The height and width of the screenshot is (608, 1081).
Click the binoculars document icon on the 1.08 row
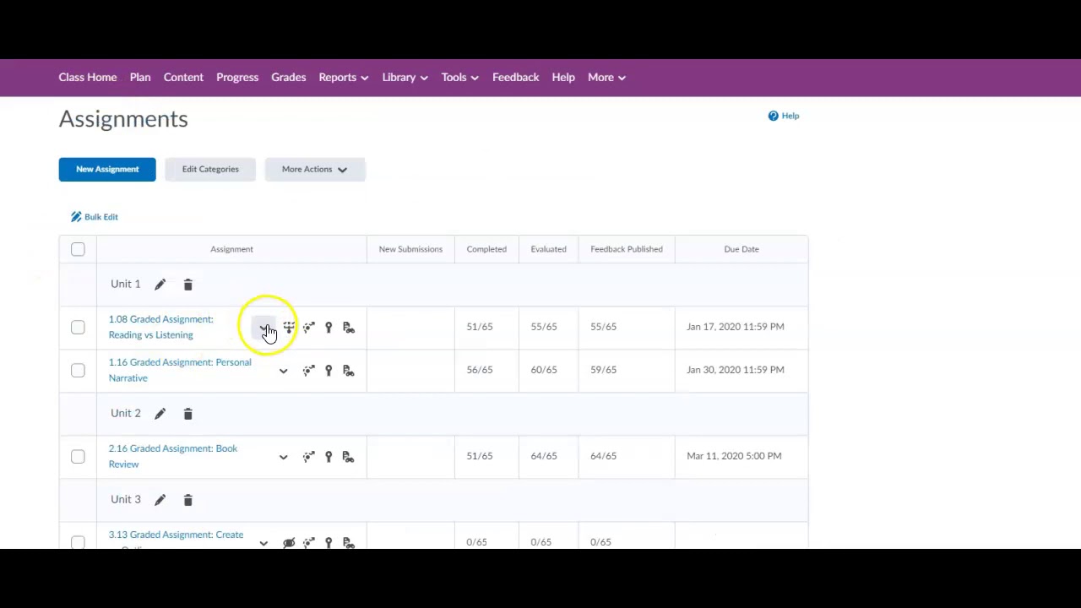pos(348,328)
